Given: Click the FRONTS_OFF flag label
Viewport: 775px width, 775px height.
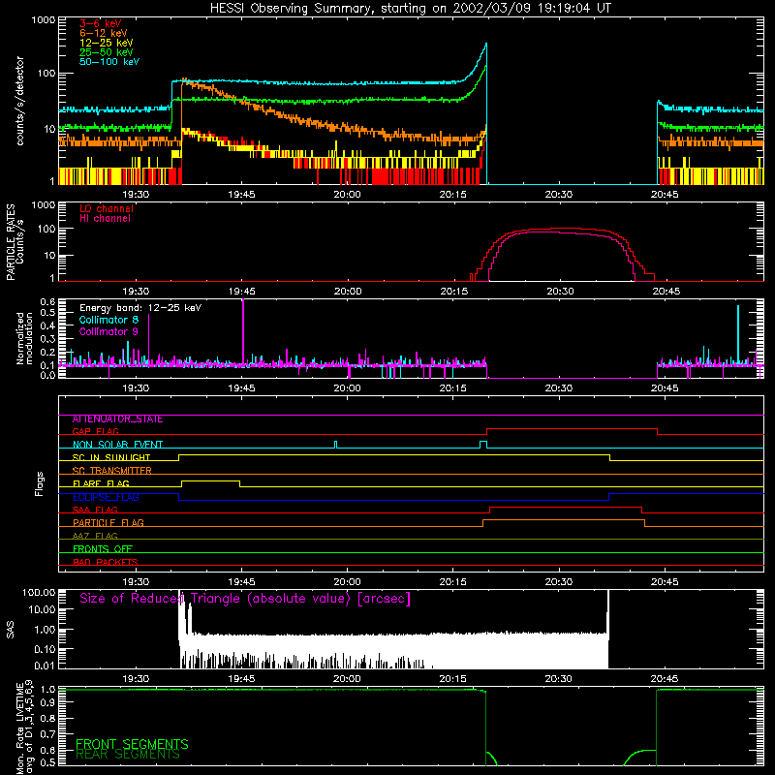Looking at the screenshot, I should click(103, 548).
